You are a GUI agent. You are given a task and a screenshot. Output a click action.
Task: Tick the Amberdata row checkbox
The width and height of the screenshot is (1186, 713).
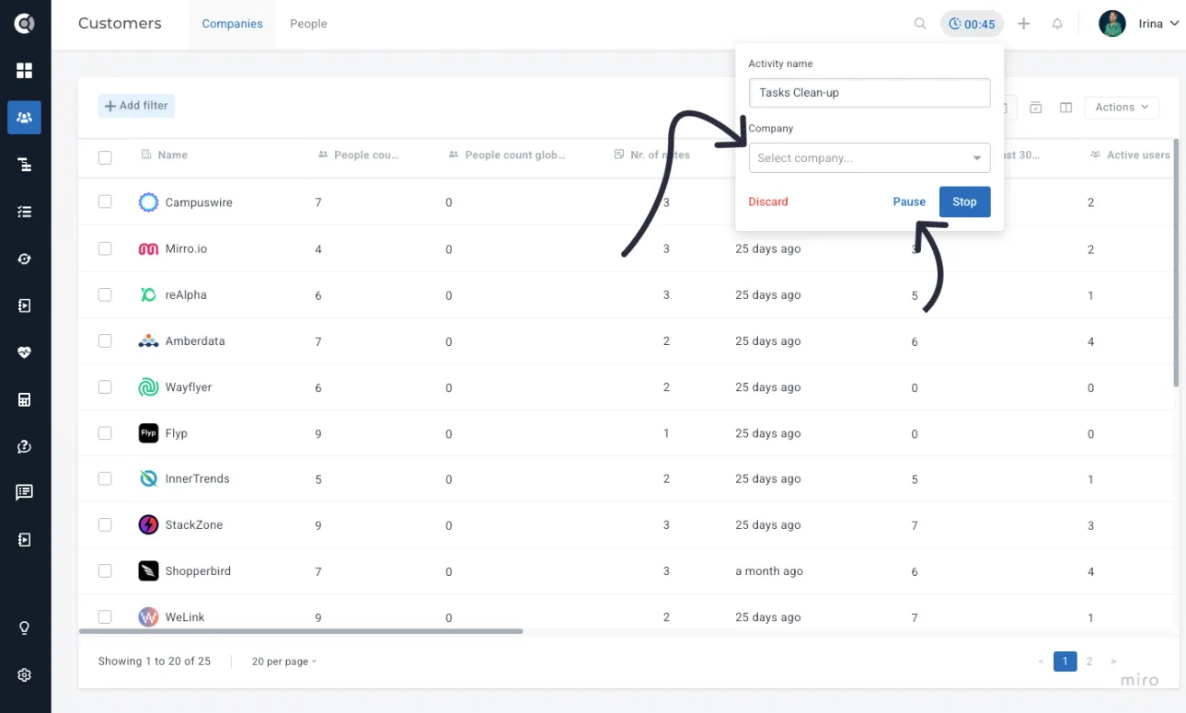pos(105,340)
